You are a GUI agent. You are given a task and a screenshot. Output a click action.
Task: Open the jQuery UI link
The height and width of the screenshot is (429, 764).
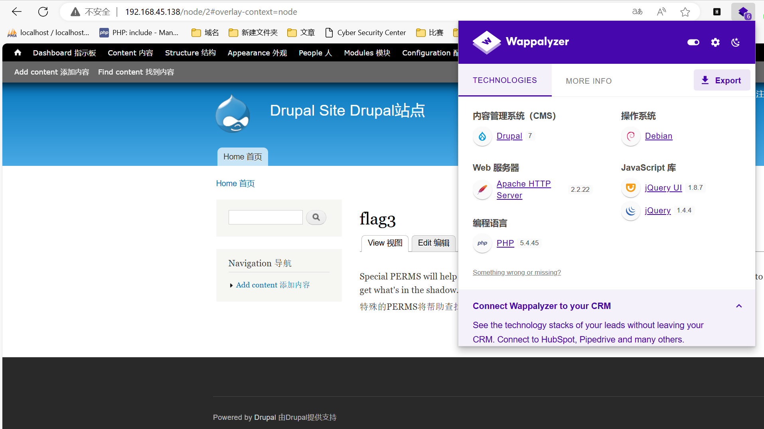tap(663, 188)
